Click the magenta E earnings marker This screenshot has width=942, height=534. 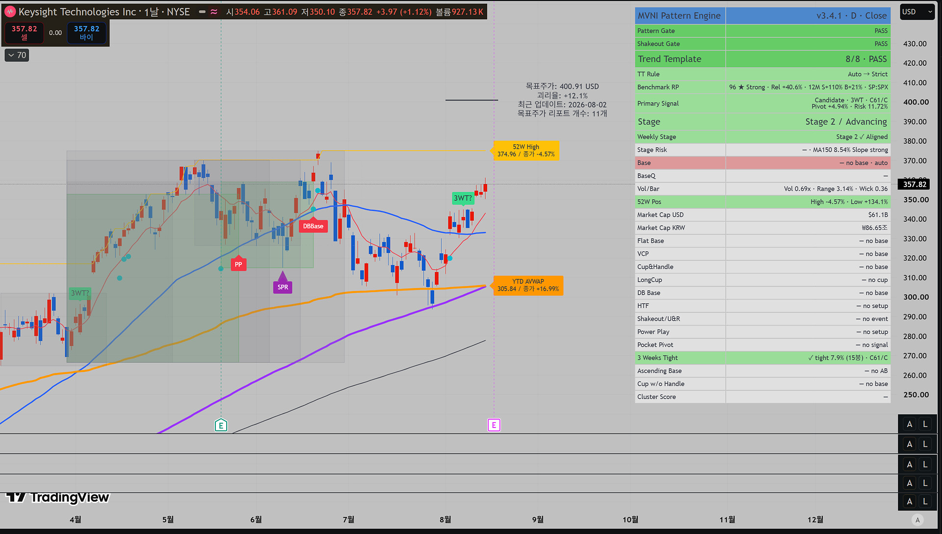(494, 425)
